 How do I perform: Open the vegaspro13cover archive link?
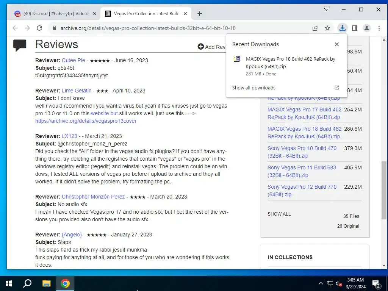point(86,121)
